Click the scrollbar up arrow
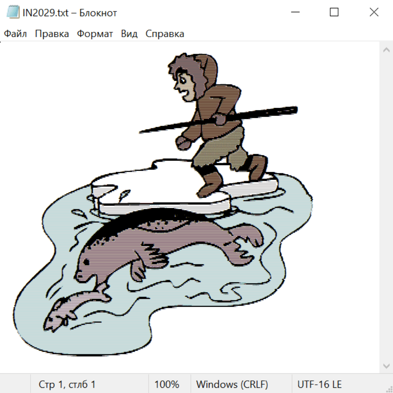This screenshot has height=393, width=393. [386, 50]
